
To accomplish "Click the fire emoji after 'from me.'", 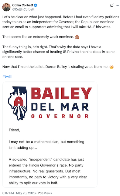I will (111, 67).
